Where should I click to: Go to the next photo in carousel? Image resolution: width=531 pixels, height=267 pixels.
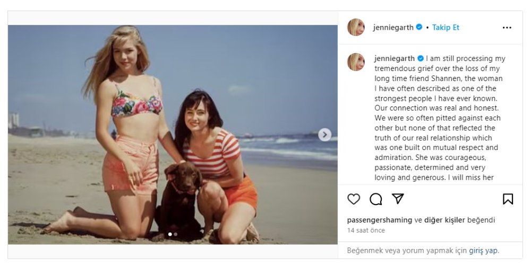tap(325, 135)
